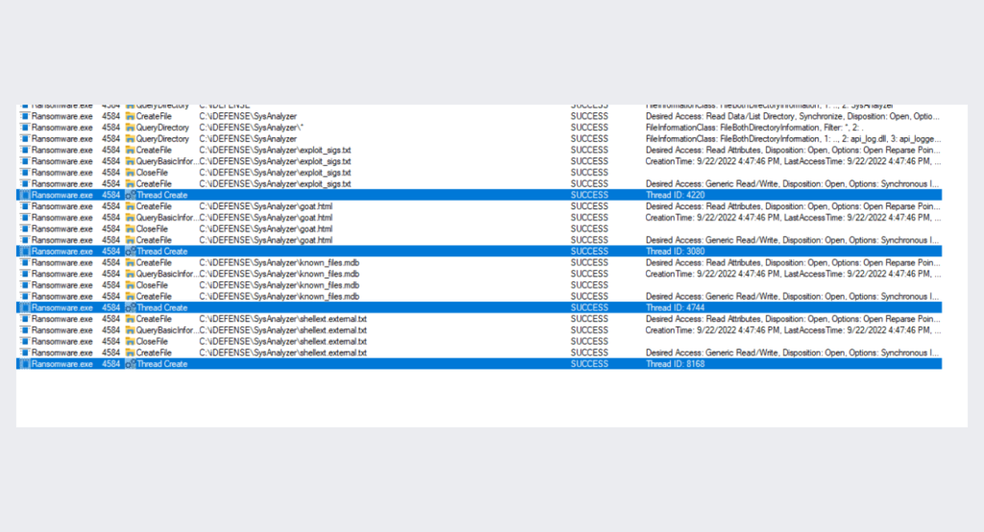Click CreationTime detail in the goat.html row
Viewport: 984px width, 532px height.
coord(793,218)
